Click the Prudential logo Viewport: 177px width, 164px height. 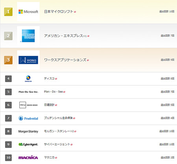[x=28, y=118]
